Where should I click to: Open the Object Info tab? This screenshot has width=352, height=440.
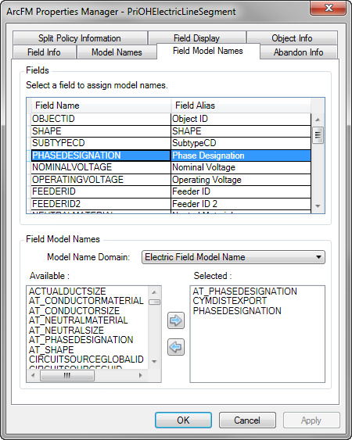click(292, 38)
